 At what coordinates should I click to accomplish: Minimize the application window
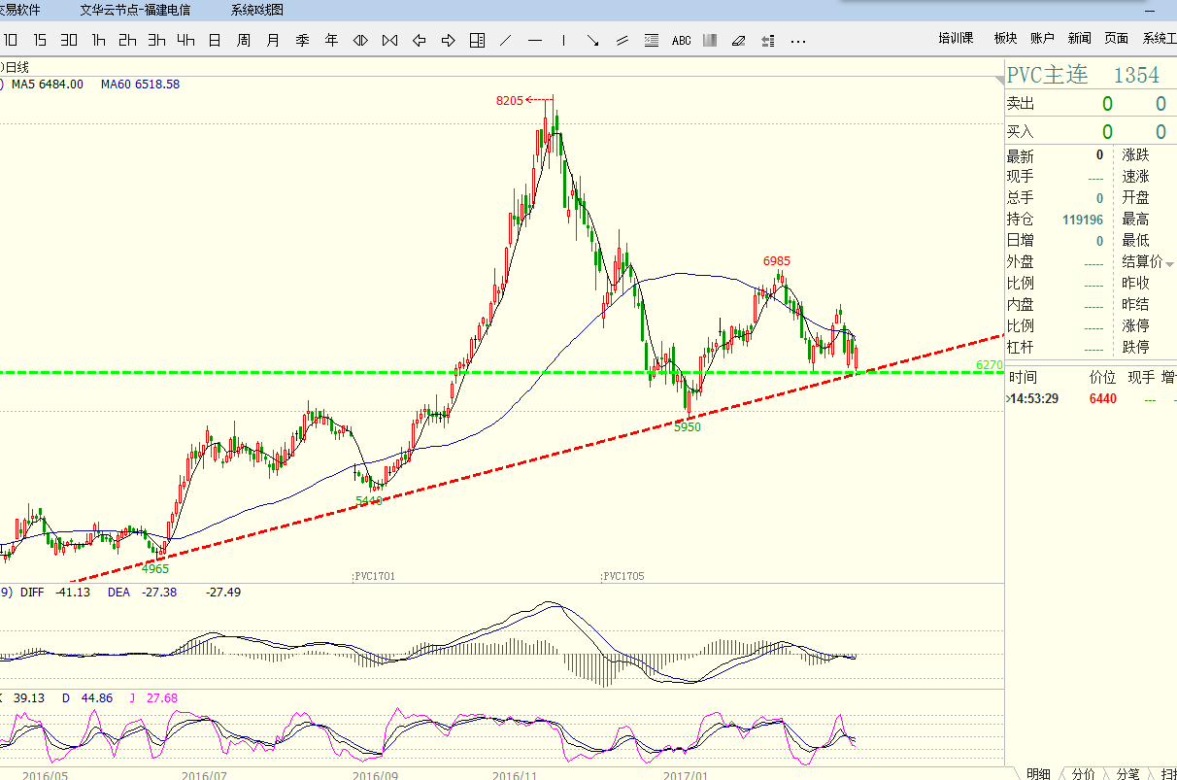pyautogui.click(x=1149, y=11)
